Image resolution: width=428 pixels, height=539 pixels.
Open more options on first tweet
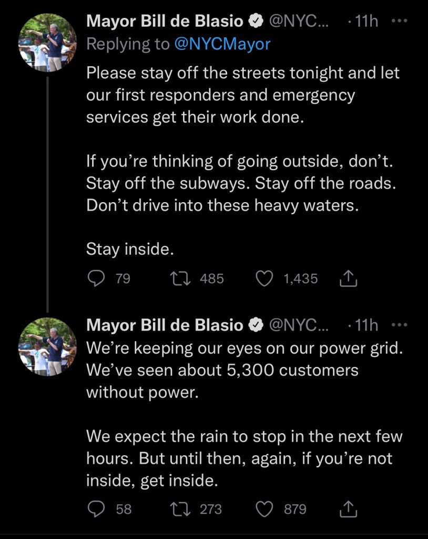400,21
